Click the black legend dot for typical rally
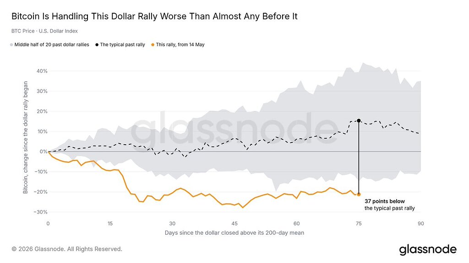This screenshot has height=263, width=469. (97, 45)
